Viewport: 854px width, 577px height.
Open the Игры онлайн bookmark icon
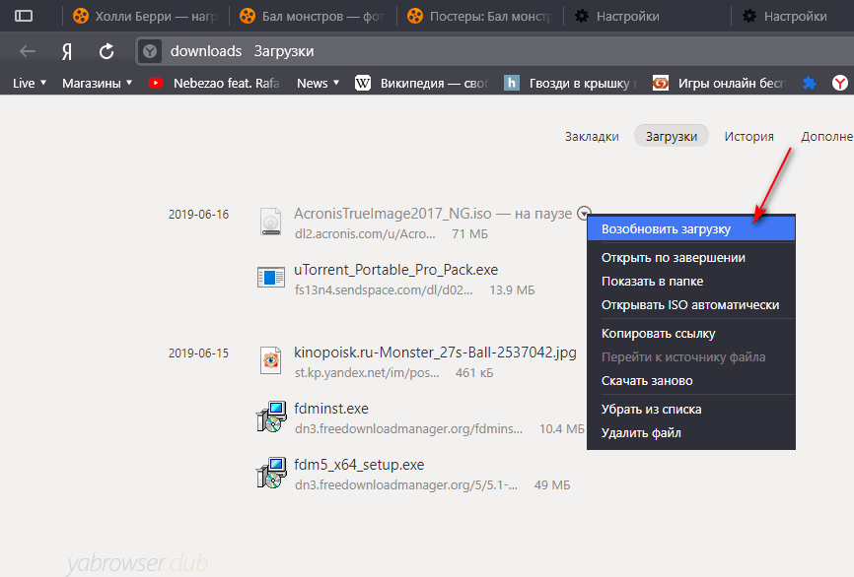pos(661,84)
